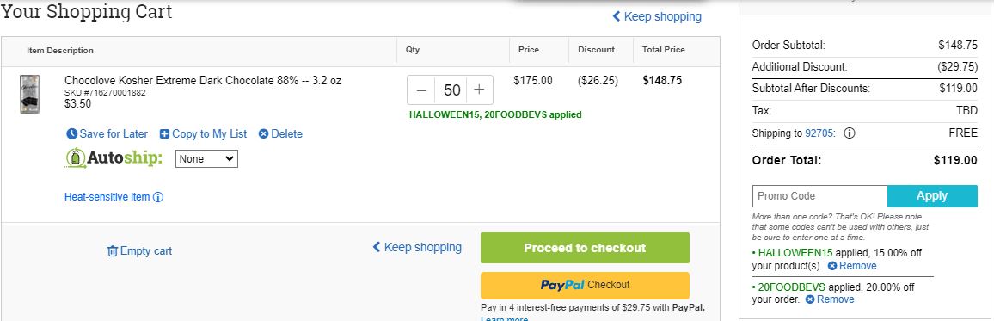
Task: Click the minus quantity button
Action: (421, 90)
